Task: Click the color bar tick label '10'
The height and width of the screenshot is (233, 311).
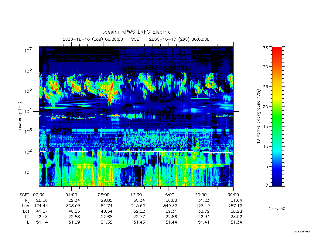Action: 265,147
